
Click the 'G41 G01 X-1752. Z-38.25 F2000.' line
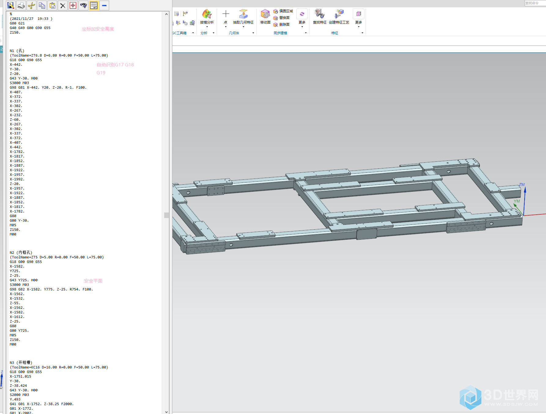(42, 404)
